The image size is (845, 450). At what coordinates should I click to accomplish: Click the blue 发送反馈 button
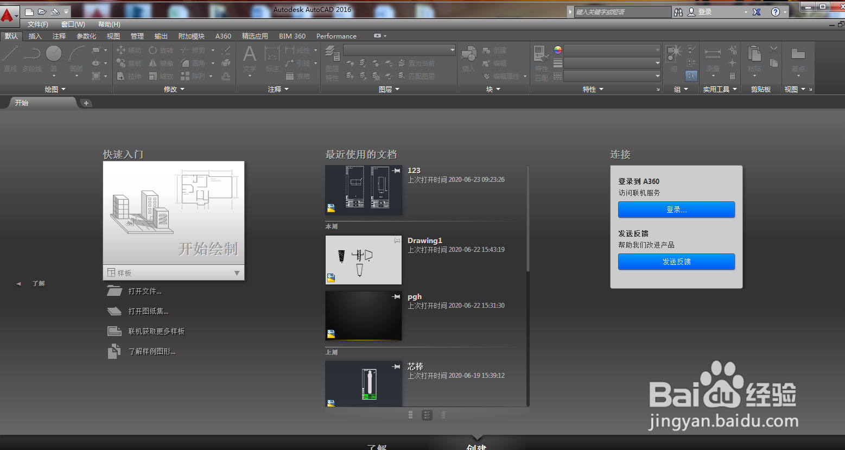click(676, 262)
